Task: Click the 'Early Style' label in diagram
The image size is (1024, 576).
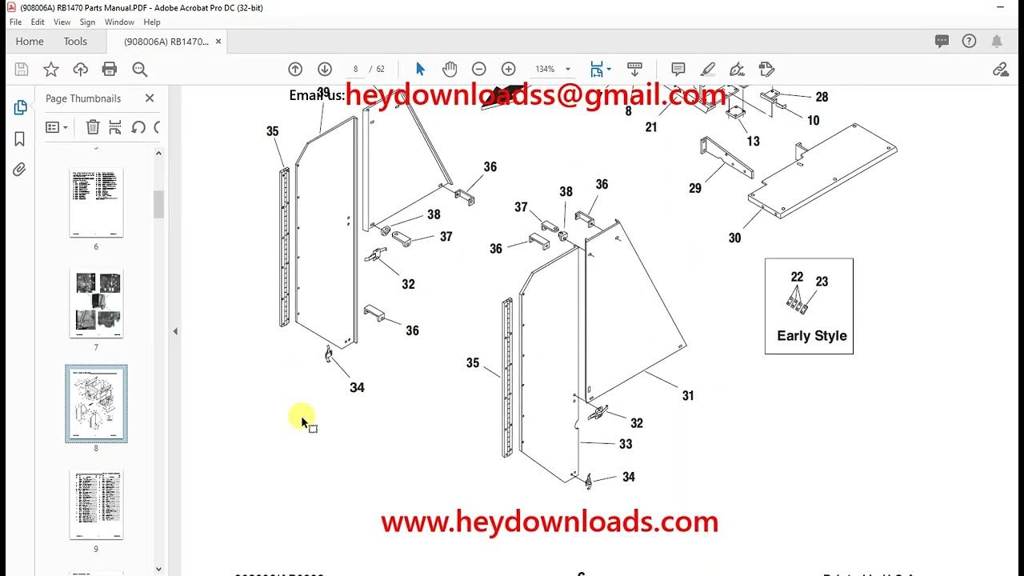Action: (811, 336)
